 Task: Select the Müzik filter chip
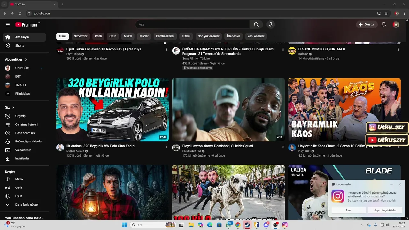point(128,36)
